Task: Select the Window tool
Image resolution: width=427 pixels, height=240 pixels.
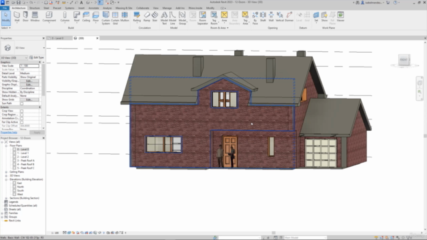Action: pyautogui.click(x=35, y=17)
